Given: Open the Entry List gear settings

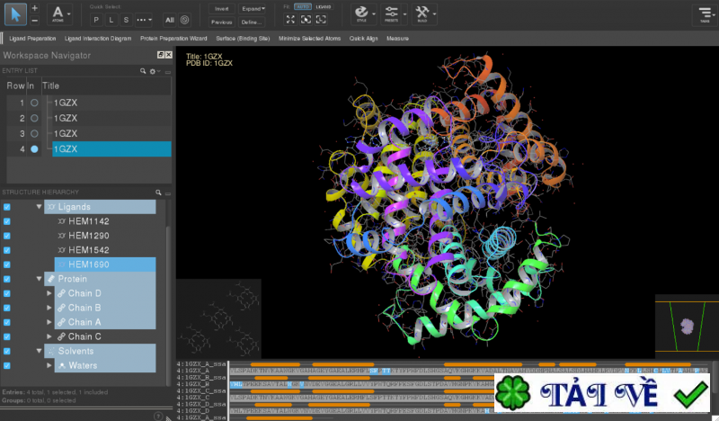Looking at the screenshot, I should pos(153,70).
